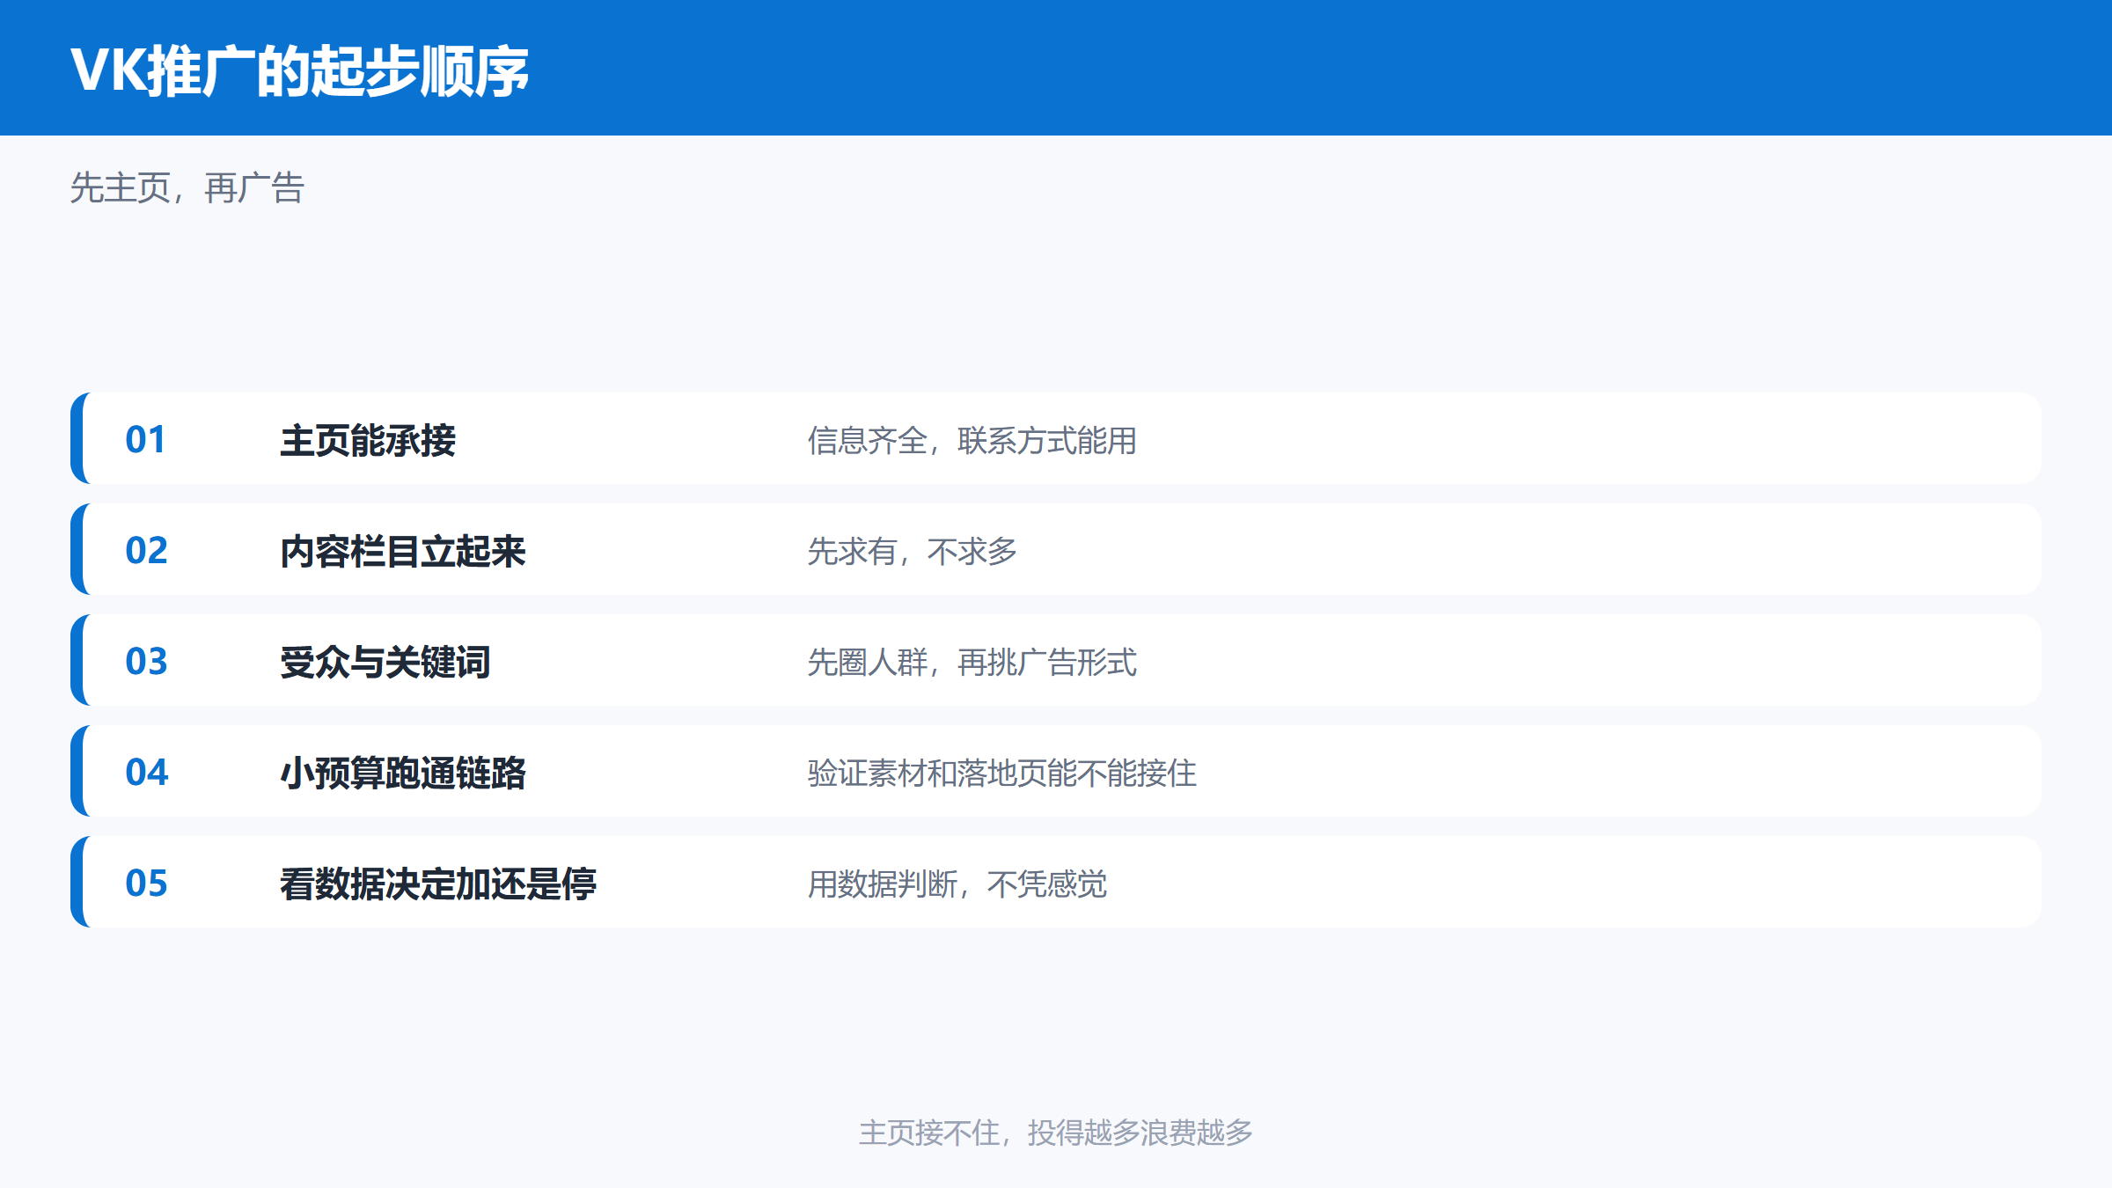Select the heading '受众与关键词'
The image size is (2112, 1188).
pos(385,662)
